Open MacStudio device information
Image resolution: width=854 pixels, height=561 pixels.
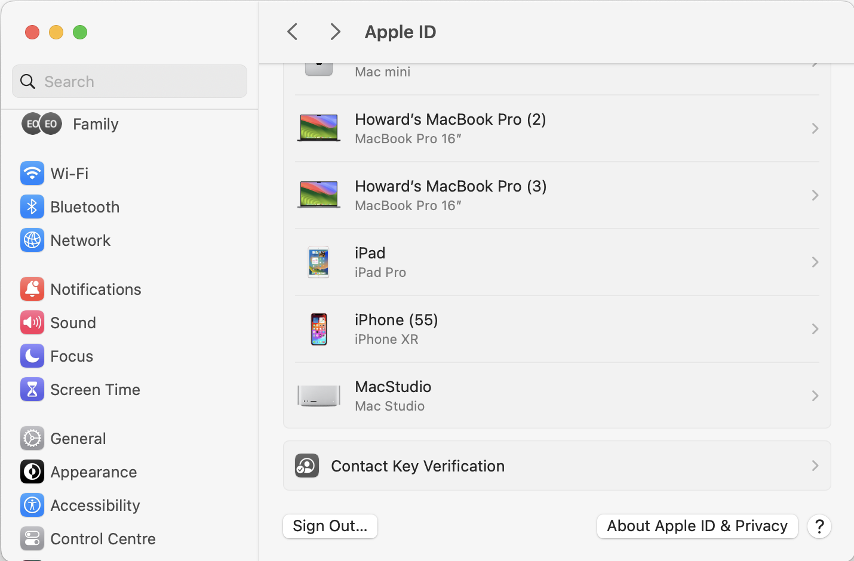tap(555, 395)
